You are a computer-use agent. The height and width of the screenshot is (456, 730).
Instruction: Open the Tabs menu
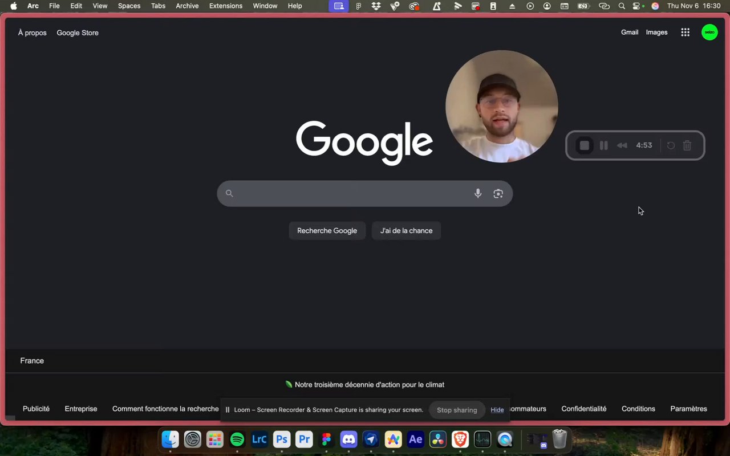point(158,6)
